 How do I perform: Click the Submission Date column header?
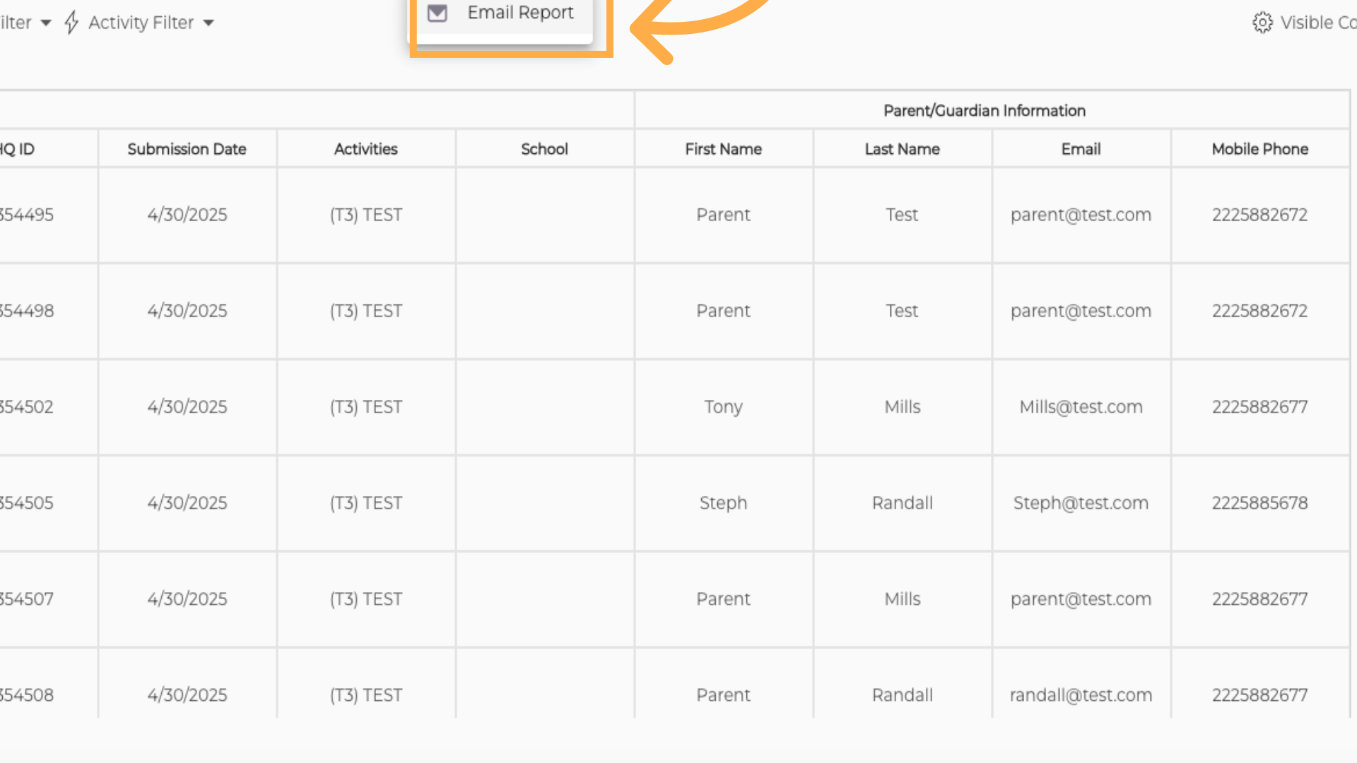[187, 149]
